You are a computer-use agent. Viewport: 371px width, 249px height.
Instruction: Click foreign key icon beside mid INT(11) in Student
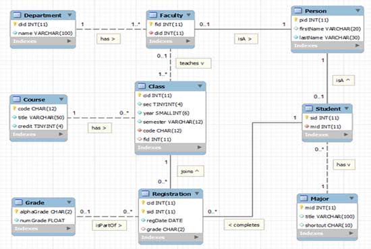pos(307,127)
